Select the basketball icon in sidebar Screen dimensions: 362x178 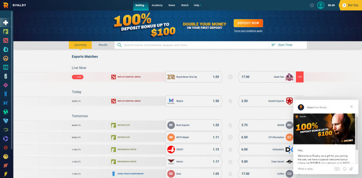click(5, 157)
